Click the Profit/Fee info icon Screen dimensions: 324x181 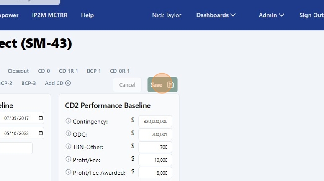tap(68, 159)
